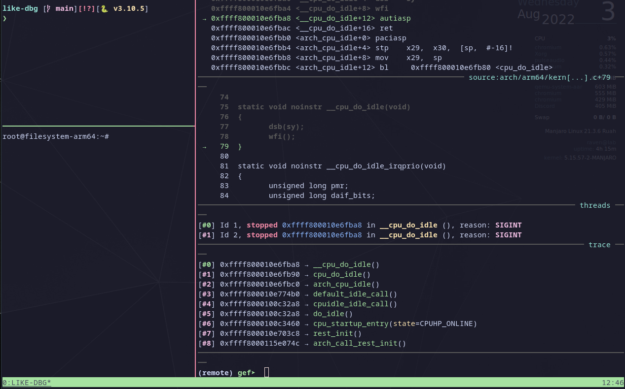The width and height of the screenshot is (625, 389).
Task: Select trace frame #7 rest_init()
Action: click(280, 333)
